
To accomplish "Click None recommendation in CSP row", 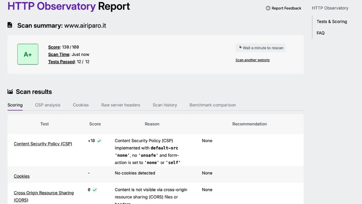I will [x=207, y=141].
